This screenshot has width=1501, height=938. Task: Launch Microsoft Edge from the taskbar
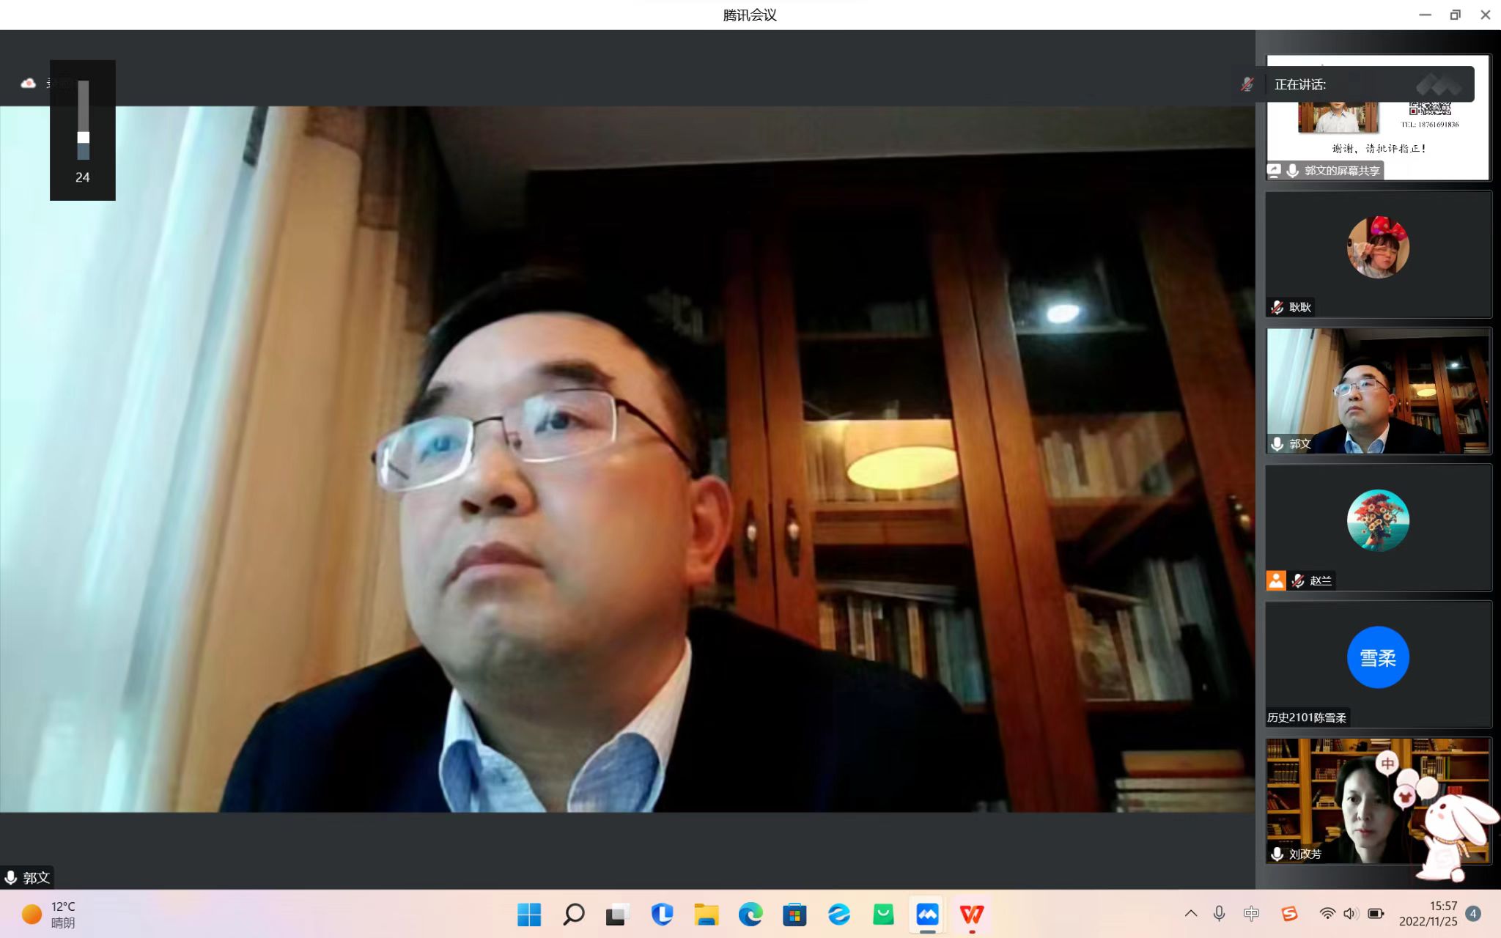[750, 914]
